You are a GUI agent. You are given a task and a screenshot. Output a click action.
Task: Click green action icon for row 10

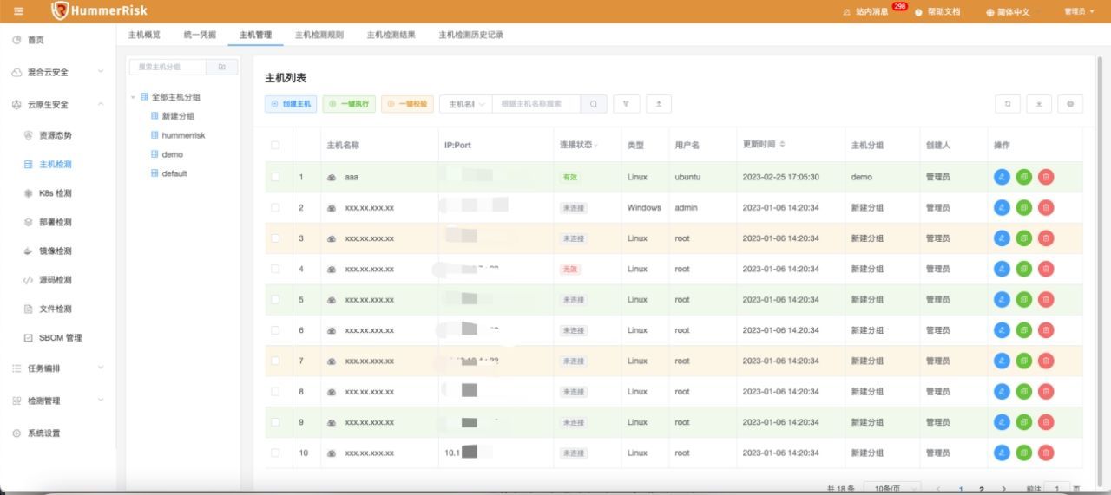click(1023, 453)
